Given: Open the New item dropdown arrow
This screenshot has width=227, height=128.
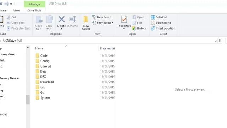Looking at the screenshot, I should click(x=111, y=17).
